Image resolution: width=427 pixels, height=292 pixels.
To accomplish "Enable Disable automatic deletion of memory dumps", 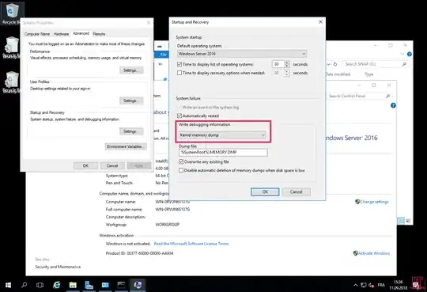I will 181,170.
